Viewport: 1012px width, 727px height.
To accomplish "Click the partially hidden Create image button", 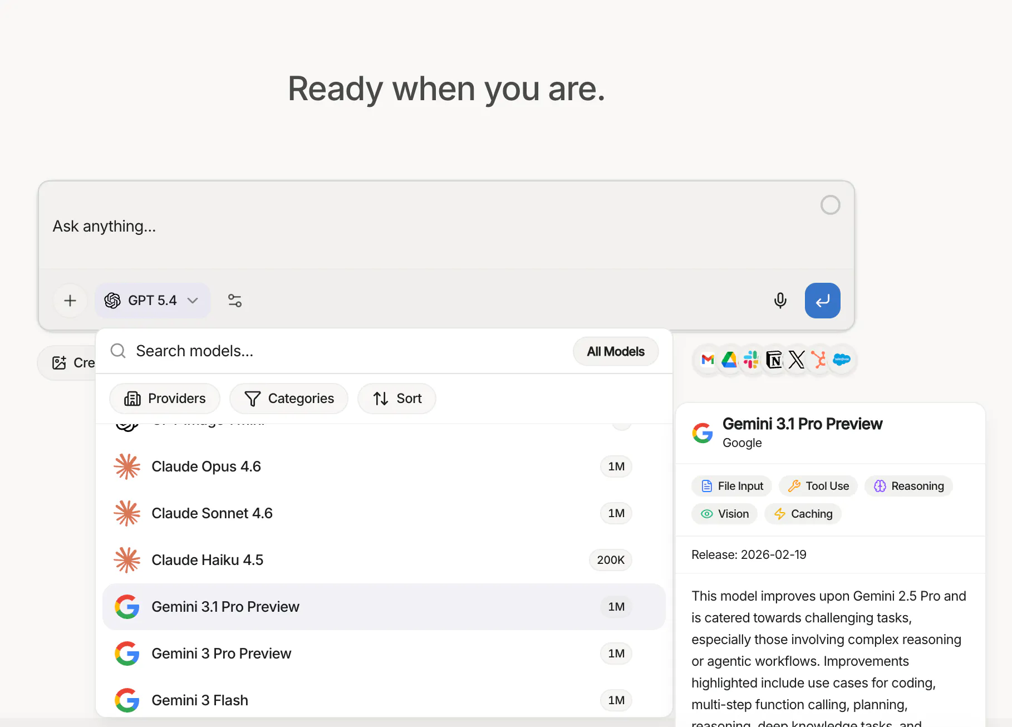I will pyautogui.click(x=67, y=363).
